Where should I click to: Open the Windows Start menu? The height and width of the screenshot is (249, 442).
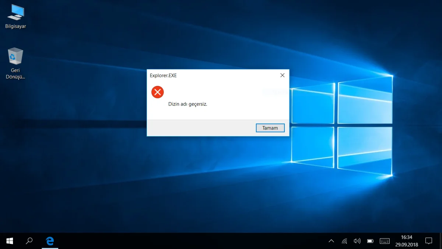10,241
